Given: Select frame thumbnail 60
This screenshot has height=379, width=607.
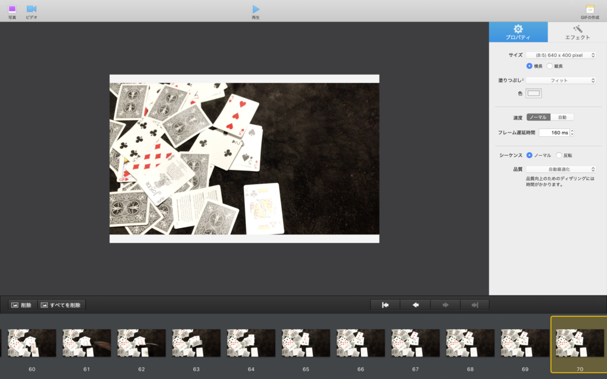Looking at the screenshot, I should pyautogui.click(x=32, y=343).
